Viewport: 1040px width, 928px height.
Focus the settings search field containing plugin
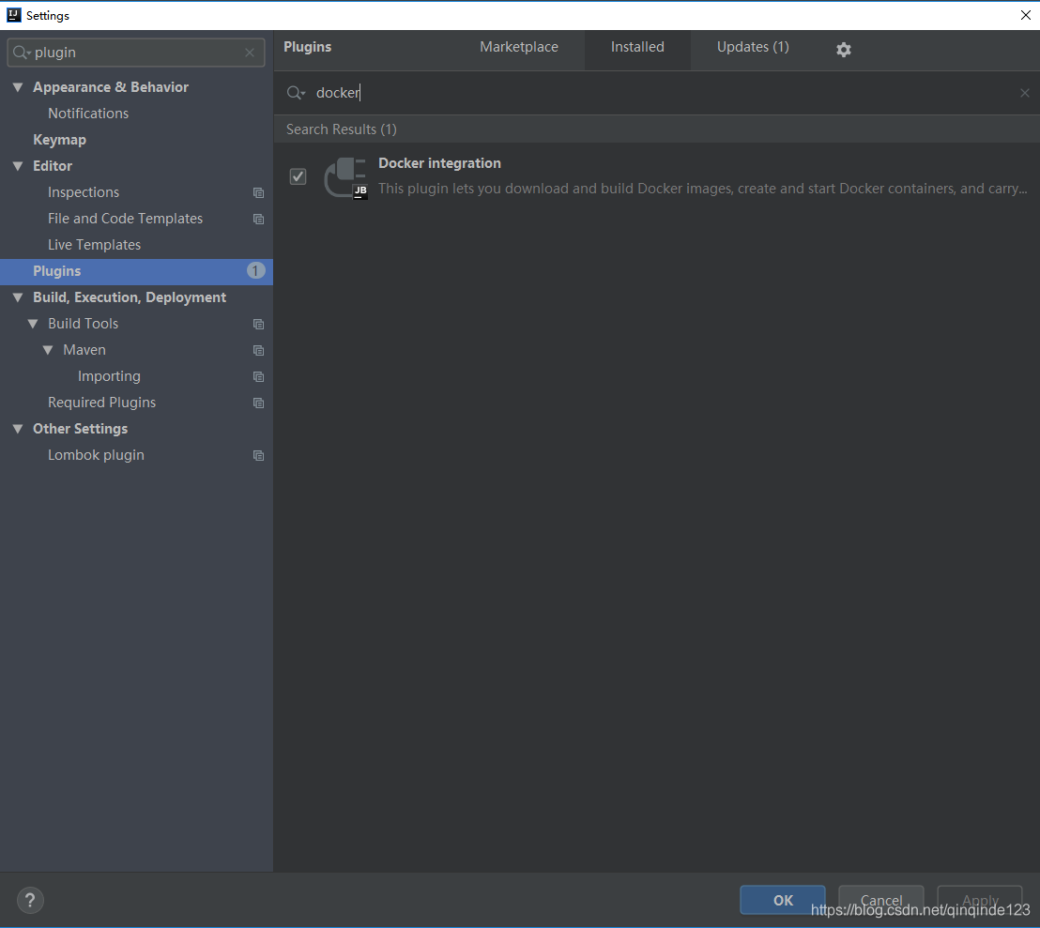pos(136,53)
